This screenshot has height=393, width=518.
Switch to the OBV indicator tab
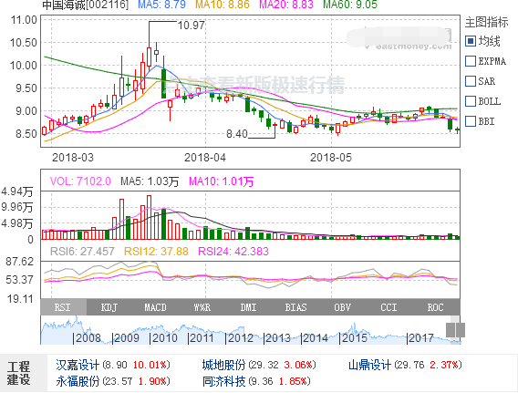tap(342, 307)
